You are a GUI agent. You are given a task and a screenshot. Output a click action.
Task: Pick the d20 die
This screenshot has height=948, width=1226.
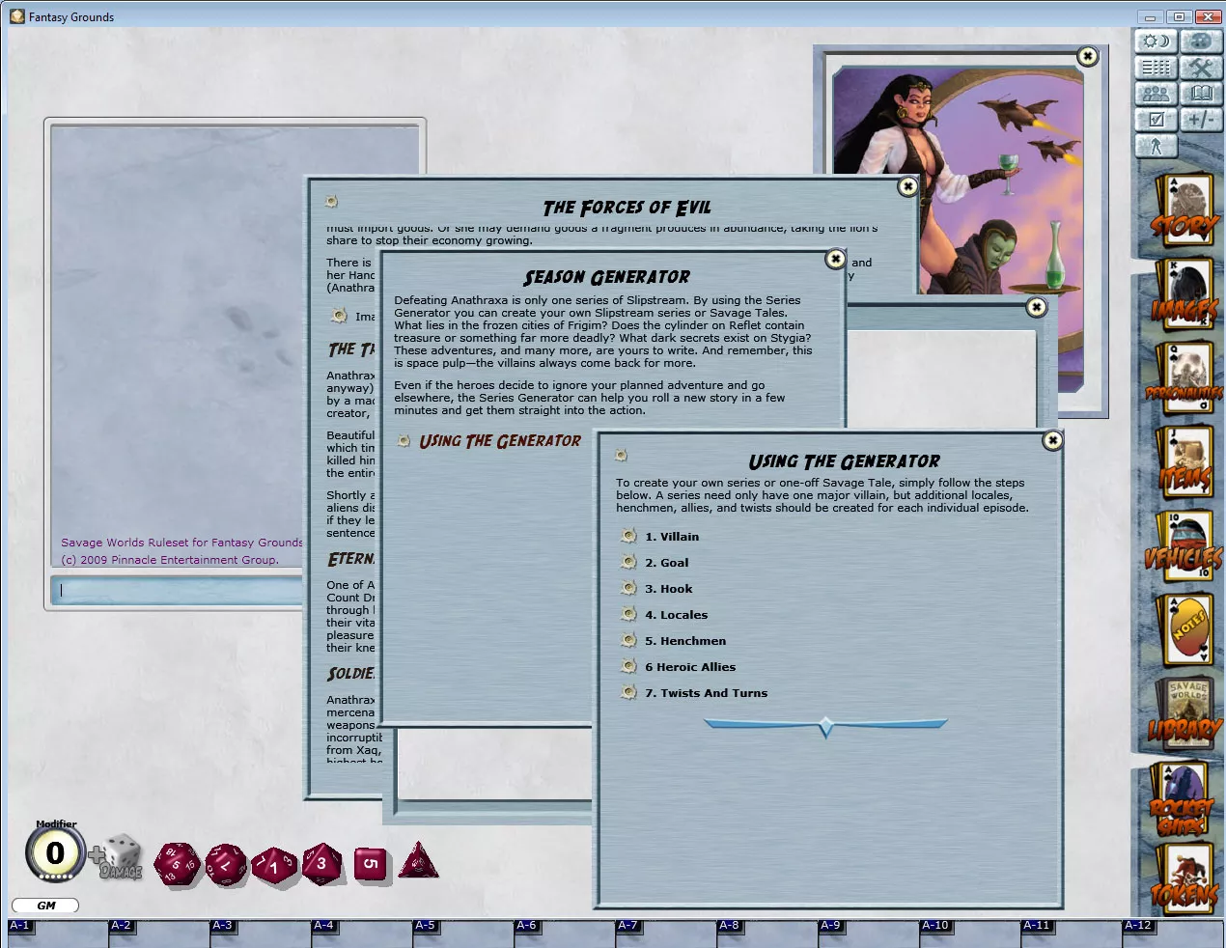click(177, 863)
